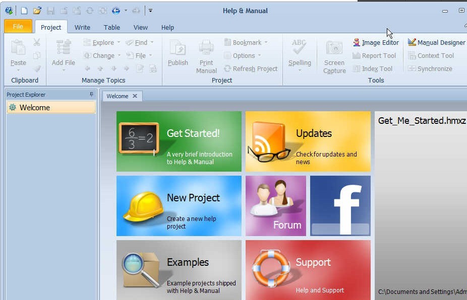The height and width of the screenshot is (300, 467).
Task: Click the move topic right arrow
Action: [x=127, y=68]
